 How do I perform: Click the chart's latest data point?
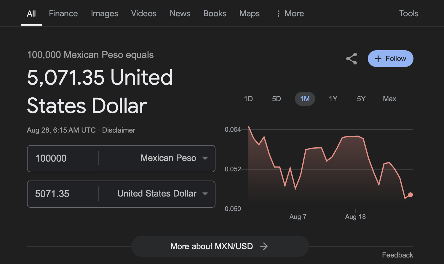(x=410, y=195)
